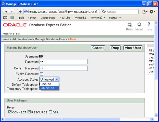Screen dimensions: 159x122
Task: Click the Google search box
Action: coord(120,12)
